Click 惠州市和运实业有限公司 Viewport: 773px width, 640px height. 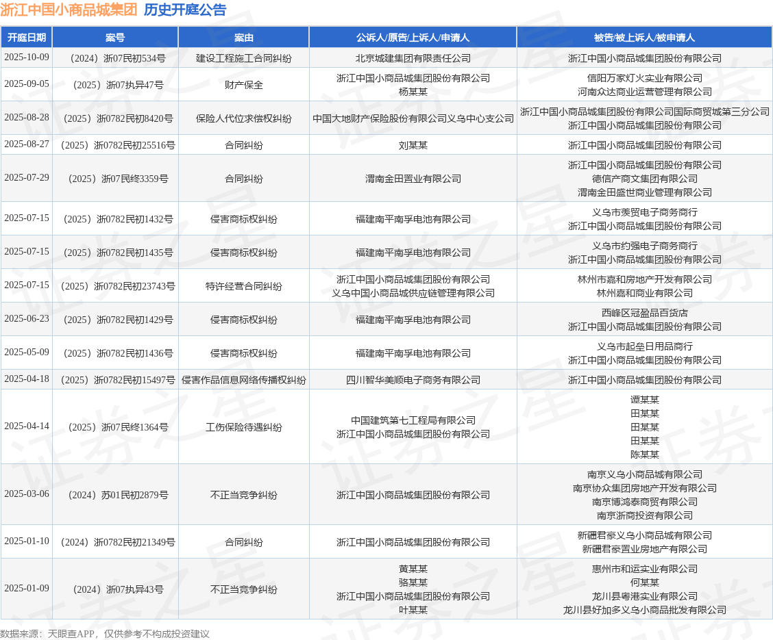point(644,569)
